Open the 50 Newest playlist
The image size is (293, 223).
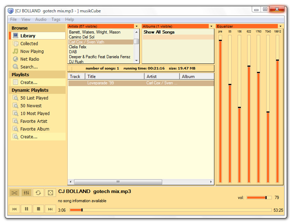tap(38, 106)
